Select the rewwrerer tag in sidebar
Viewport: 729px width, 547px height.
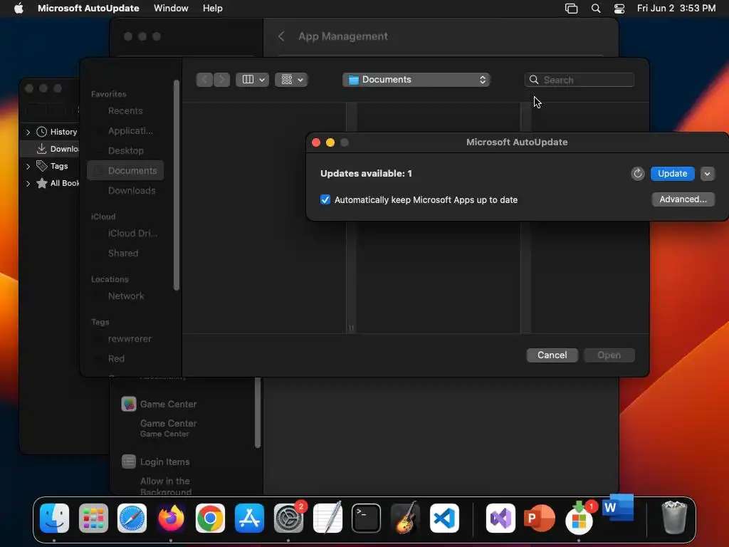(x=125, y=339)
